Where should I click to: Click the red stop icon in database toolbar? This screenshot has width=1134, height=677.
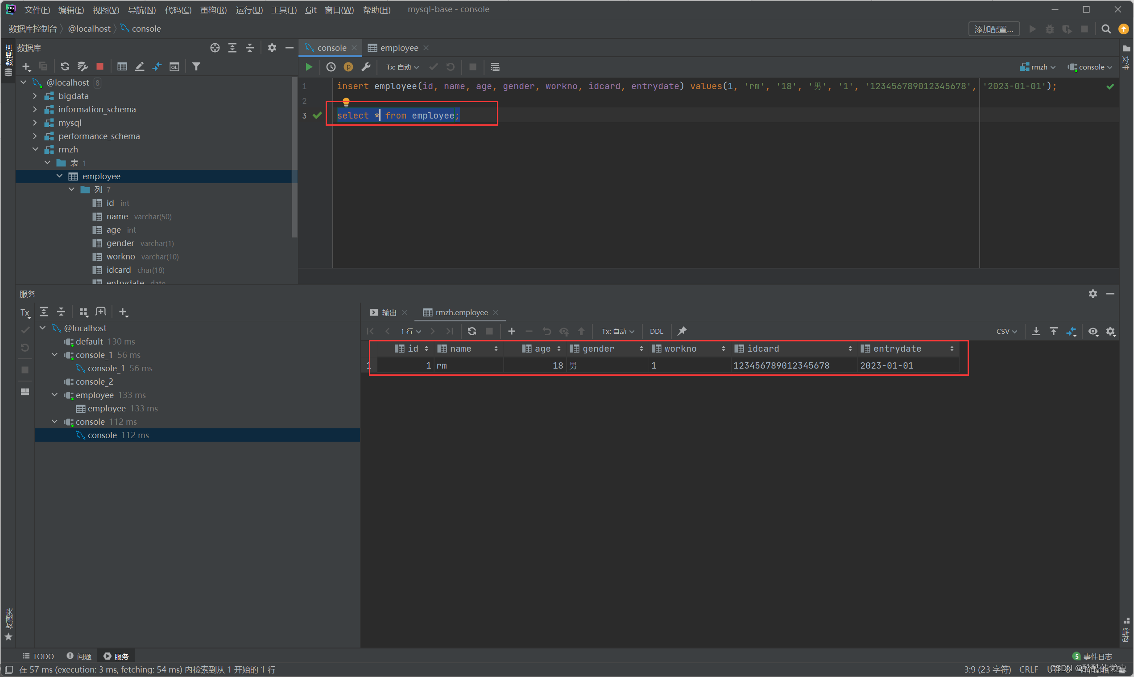pos(99,66)
